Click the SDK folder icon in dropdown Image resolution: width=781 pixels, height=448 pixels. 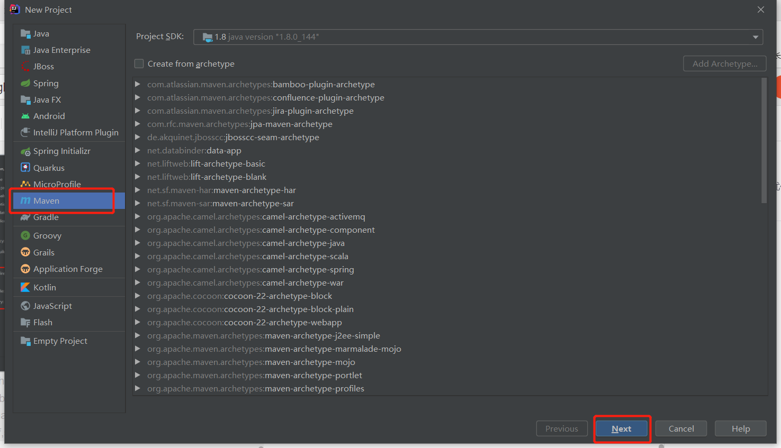tap(208, 37)
